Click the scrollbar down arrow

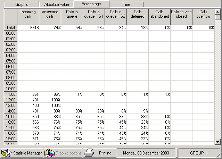[217, 142]
